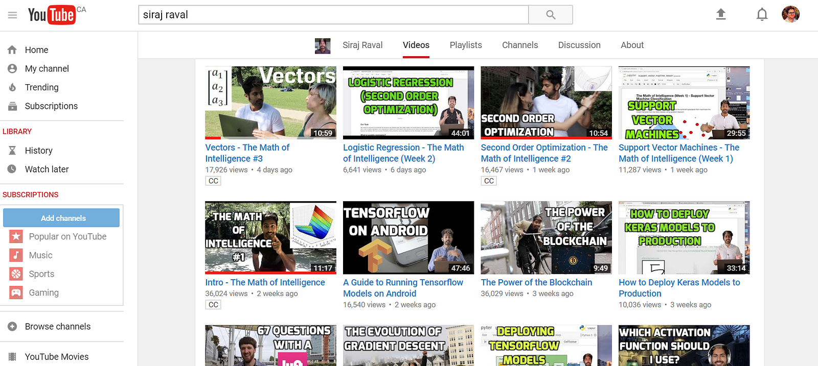Click title Vectors - The Math of Intelligence #3
The width and height of the screenshot is (818, 366).
click(247, 153)
